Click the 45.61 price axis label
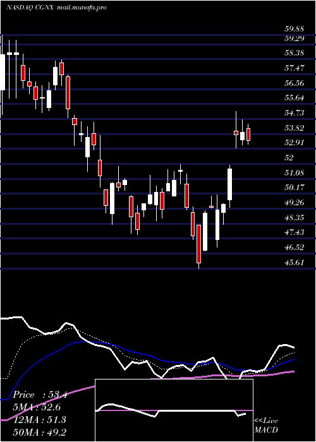The height and width of the screenshot is (442, 316). tap(294, 263)
